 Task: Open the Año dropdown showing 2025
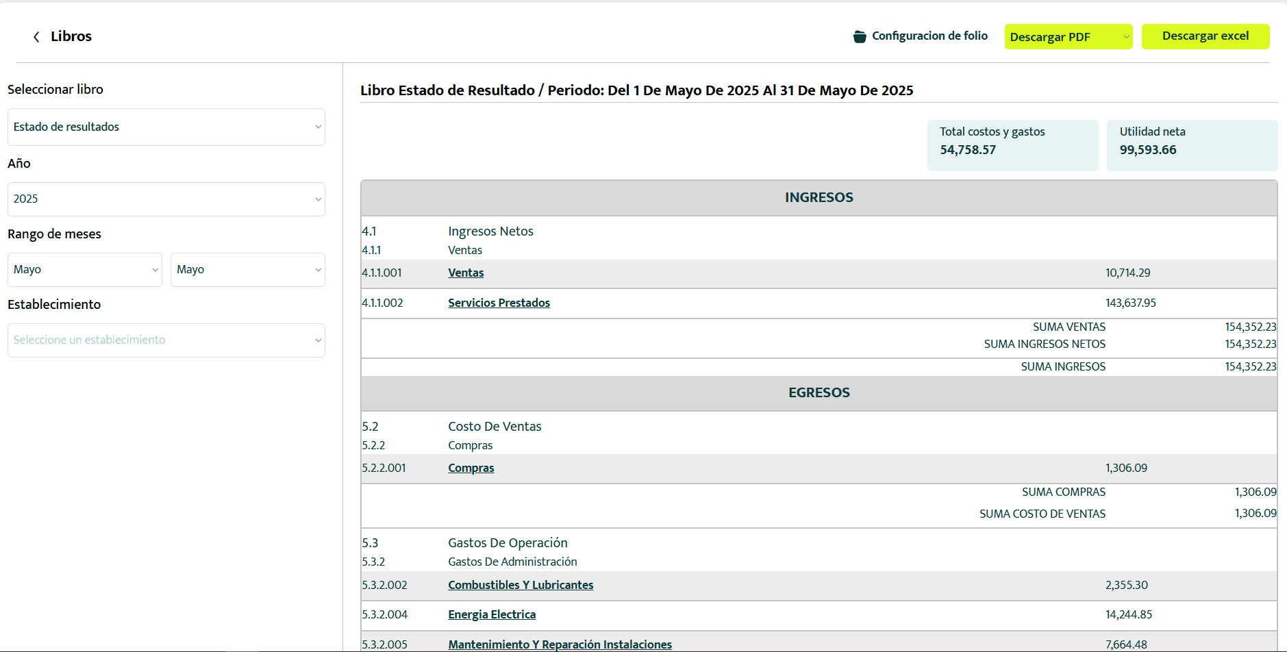tap(166, 199)
